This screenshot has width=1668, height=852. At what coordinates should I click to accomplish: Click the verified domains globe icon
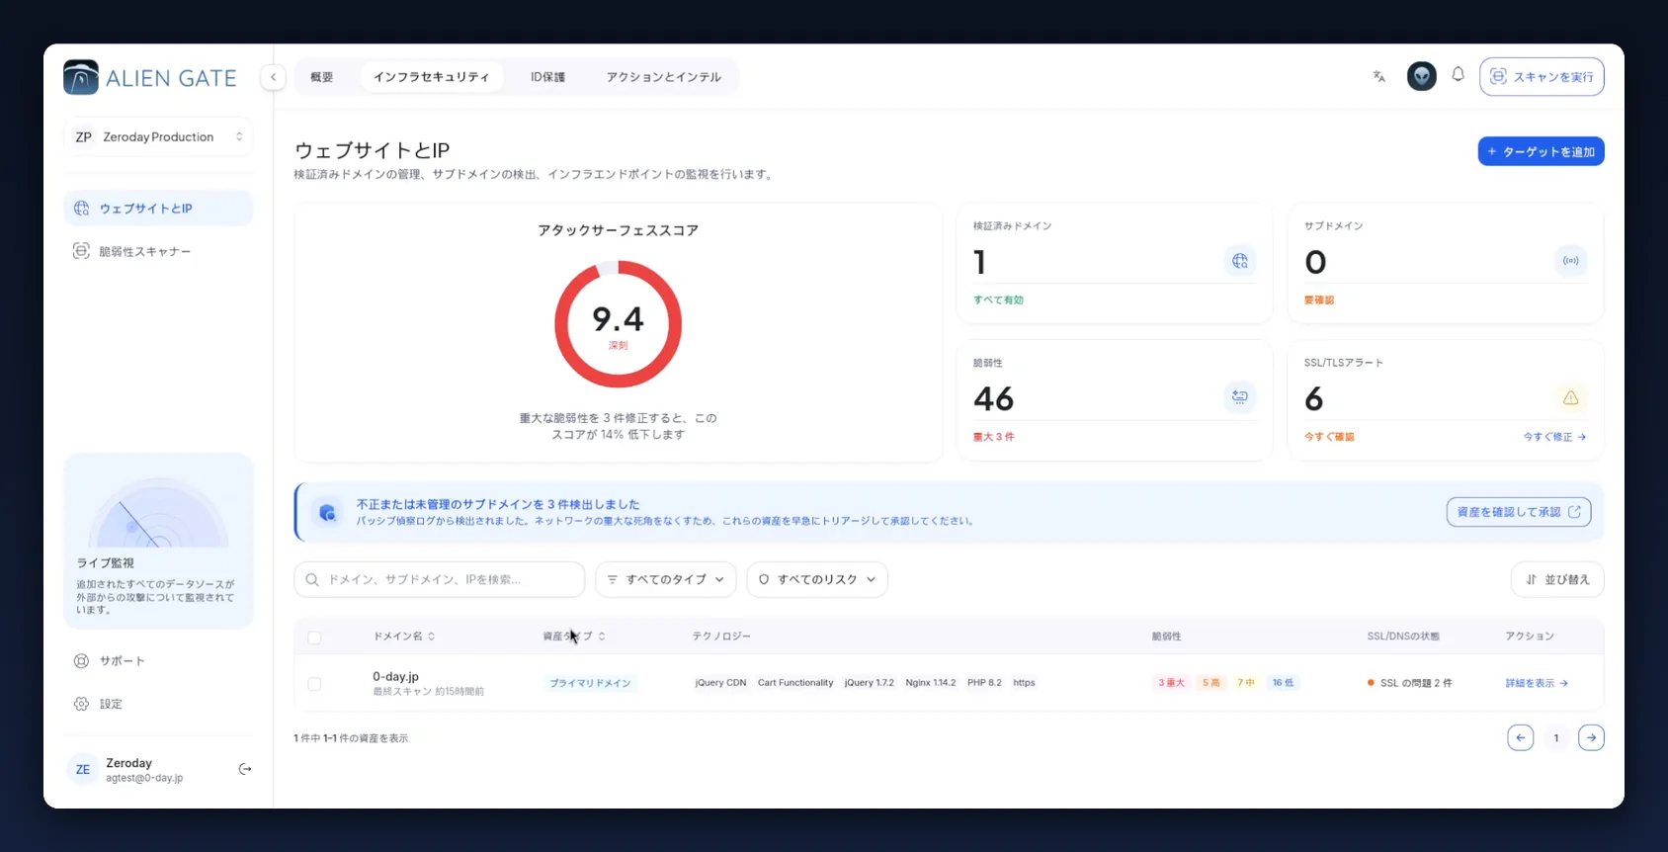coord(1239,261)
